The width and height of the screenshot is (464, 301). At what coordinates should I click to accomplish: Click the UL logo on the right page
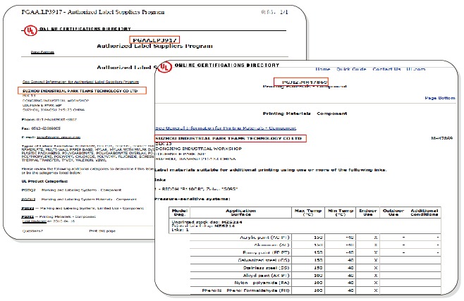[x=164, y=66]
